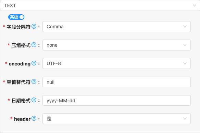Screen dimensions: 200x133
Task: Click help icon next to 字段分隔符
Action: [x=34, y=26]
